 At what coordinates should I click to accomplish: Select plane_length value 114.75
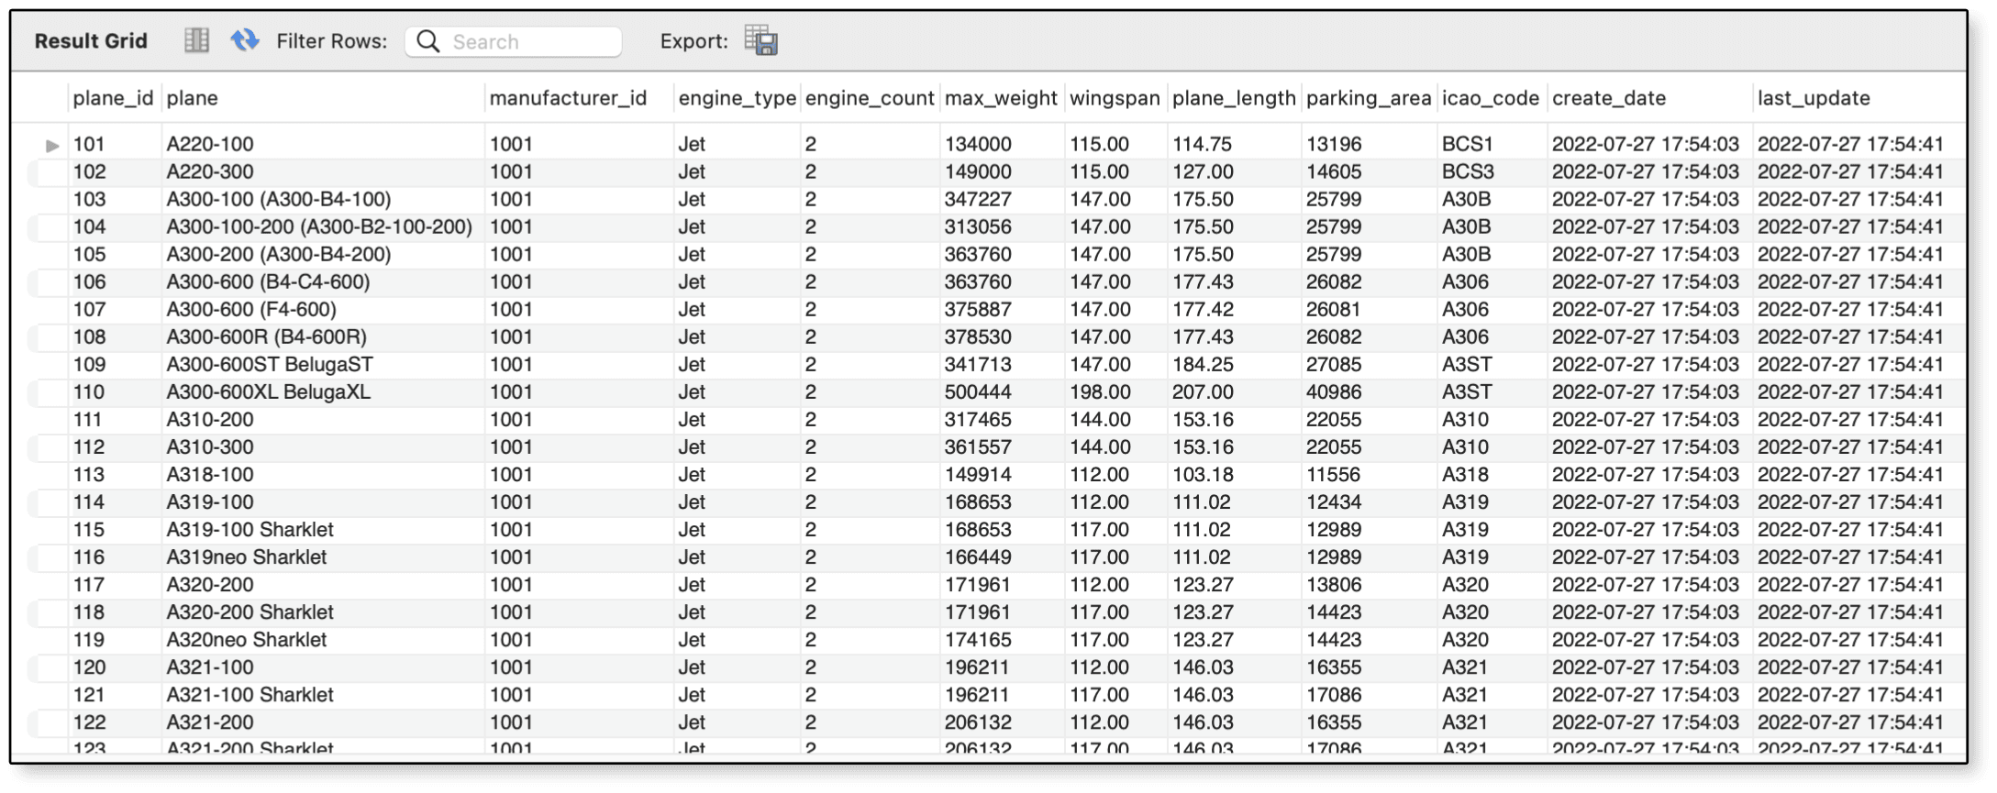(1203, 144)
